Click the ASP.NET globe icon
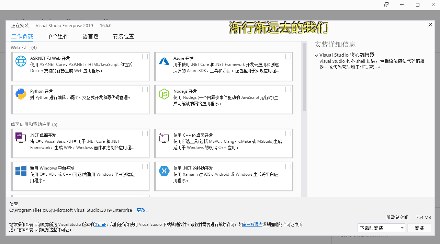 [21, 61]
